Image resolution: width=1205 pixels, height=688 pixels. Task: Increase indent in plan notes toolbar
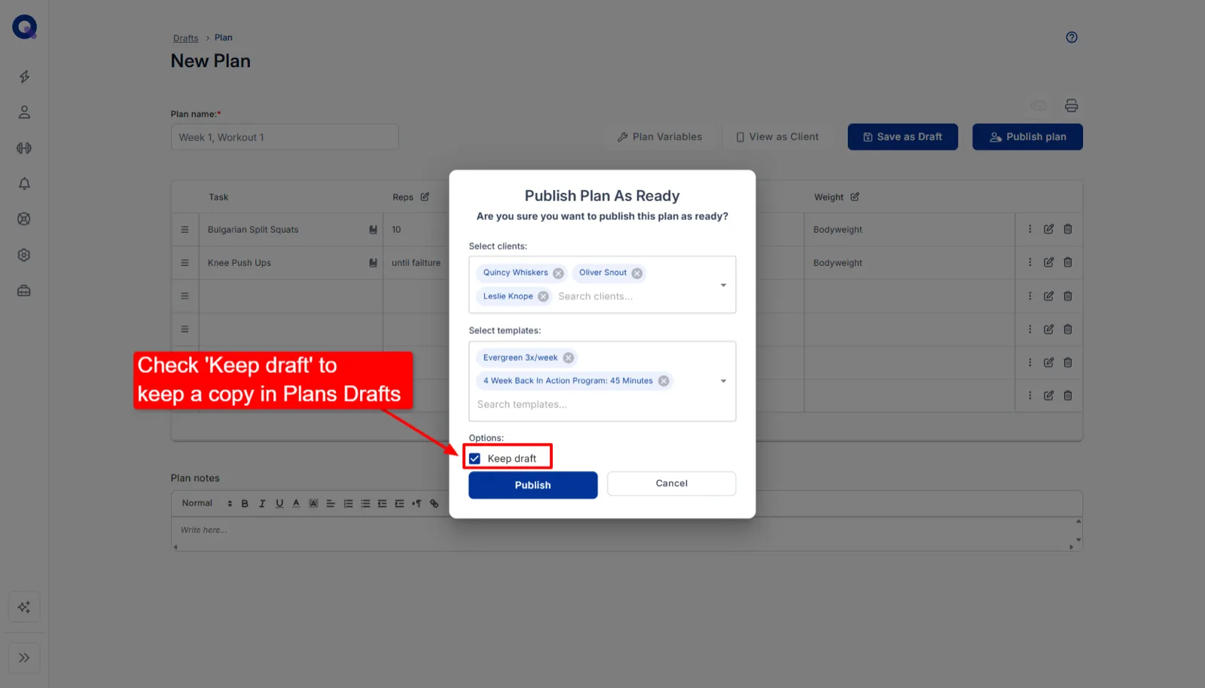[x=399, y=504]
